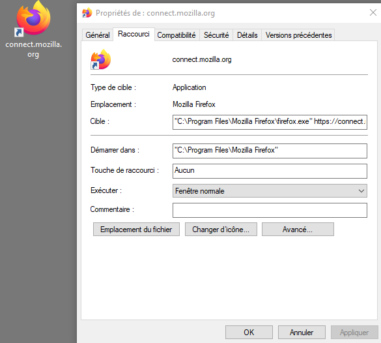Viewport: 381px width, 343px height.
Task: Click the Firefox icon in the dialog title bar
Action: tap(87, 12)
